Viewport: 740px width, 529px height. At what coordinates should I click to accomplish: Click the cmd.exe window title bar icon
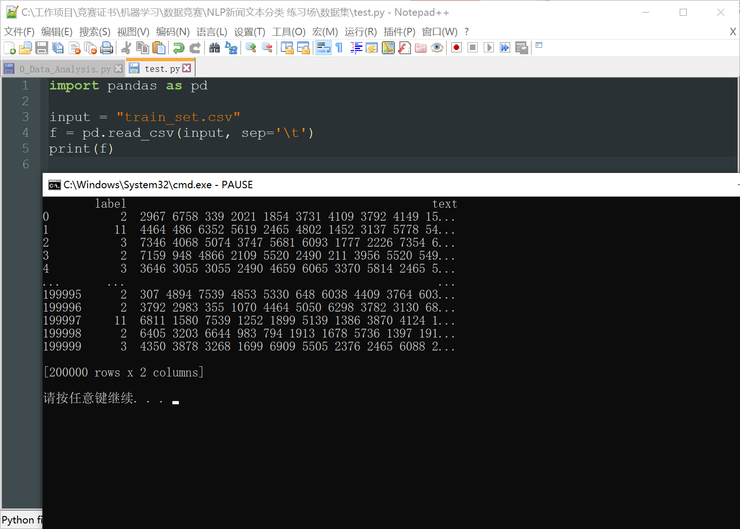[x=54, y=185]
